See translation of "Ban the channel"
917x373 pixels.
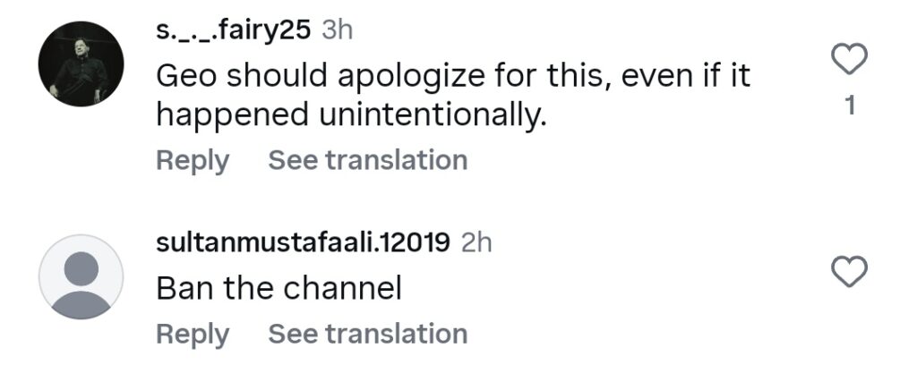click(x=368, y=334)
